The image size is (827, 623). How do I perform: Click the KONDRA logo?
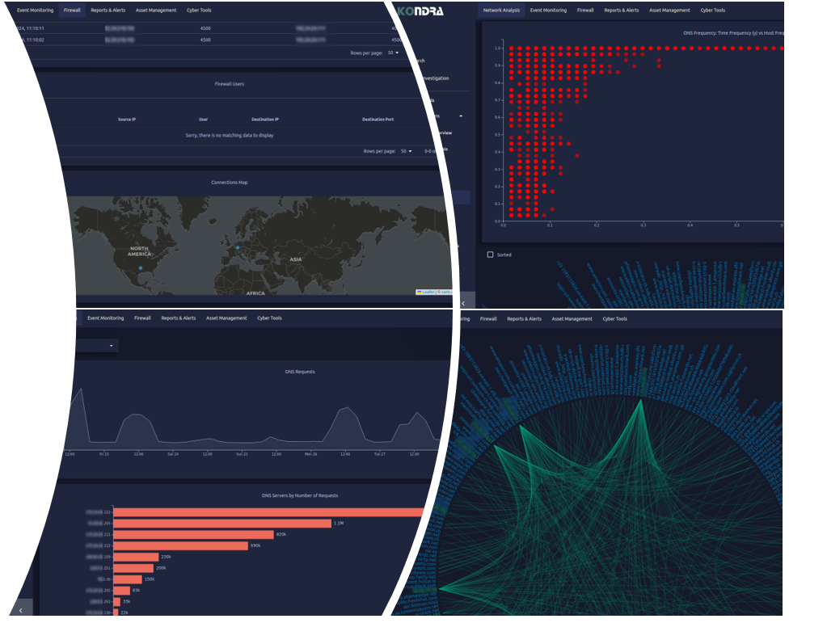(x=420, y=11)
